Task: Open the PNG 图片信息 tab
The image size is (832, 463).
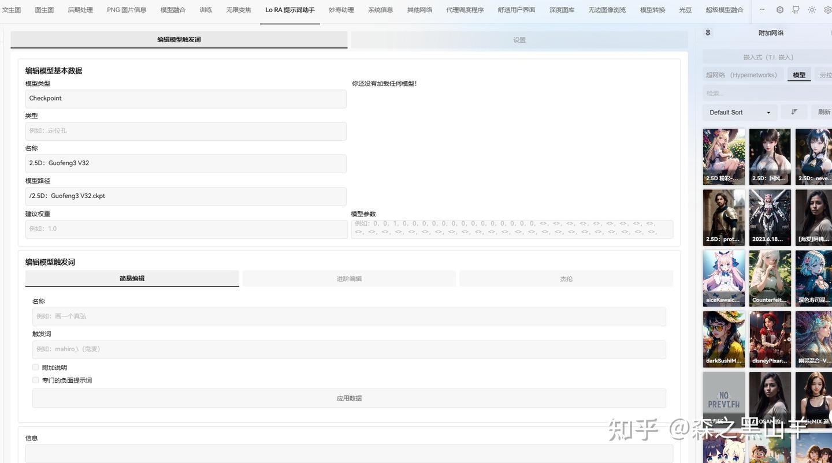Action: [127, 10]
